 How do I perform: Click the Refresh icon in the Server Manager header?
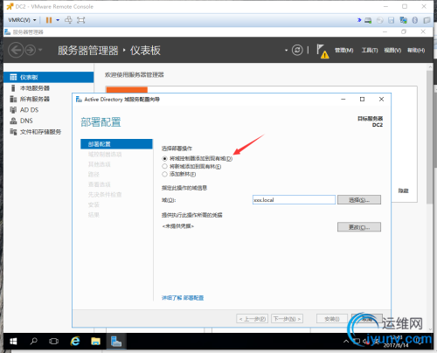(297, 50)
